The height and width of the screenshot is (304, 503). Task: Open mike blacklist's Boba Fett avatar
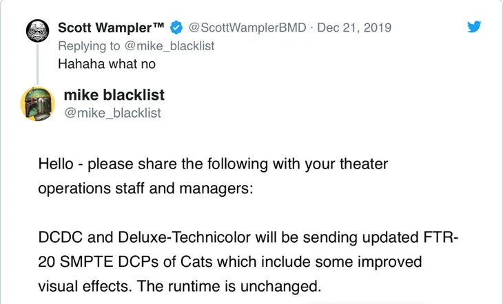[x=37, y=104]
